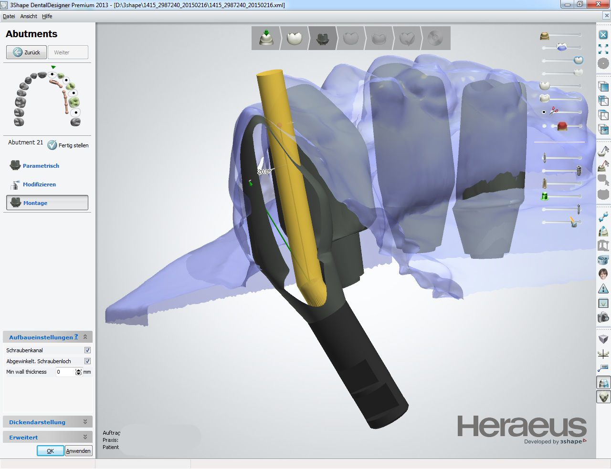Expand the Erweitert section
Screen dimensions: 611x469
(85, 437)
